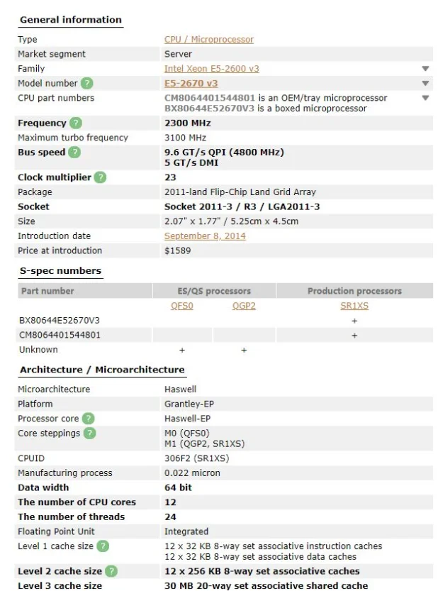Image resolution: width=438 pixels, height=591 pixels.
Task: Open the QFS0 S-spec link
Action: coord(182,306)
